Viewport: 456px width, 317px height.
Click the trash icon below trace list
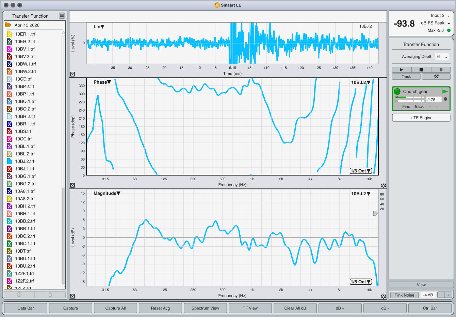pos(50,295)
